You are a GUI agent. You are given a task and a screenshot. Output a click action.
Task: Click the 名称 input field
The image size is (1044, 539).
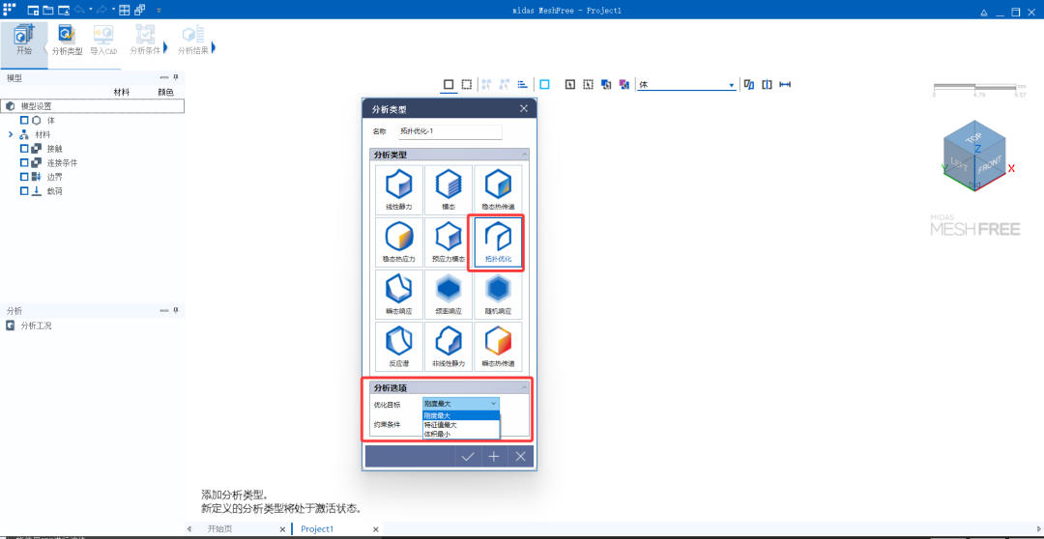pyautogui.click(x=450, y=131)
